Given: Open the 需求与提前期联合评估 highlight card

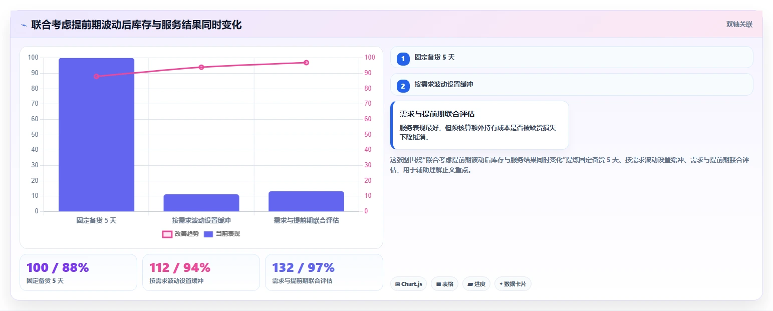Looking at the screenshot, I should 479,125.
